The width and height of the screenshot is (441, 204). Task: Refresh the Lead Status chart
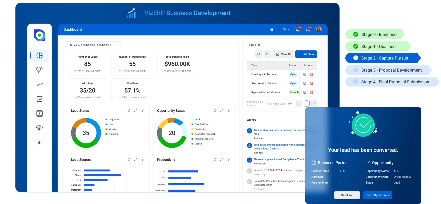(129, 111)
